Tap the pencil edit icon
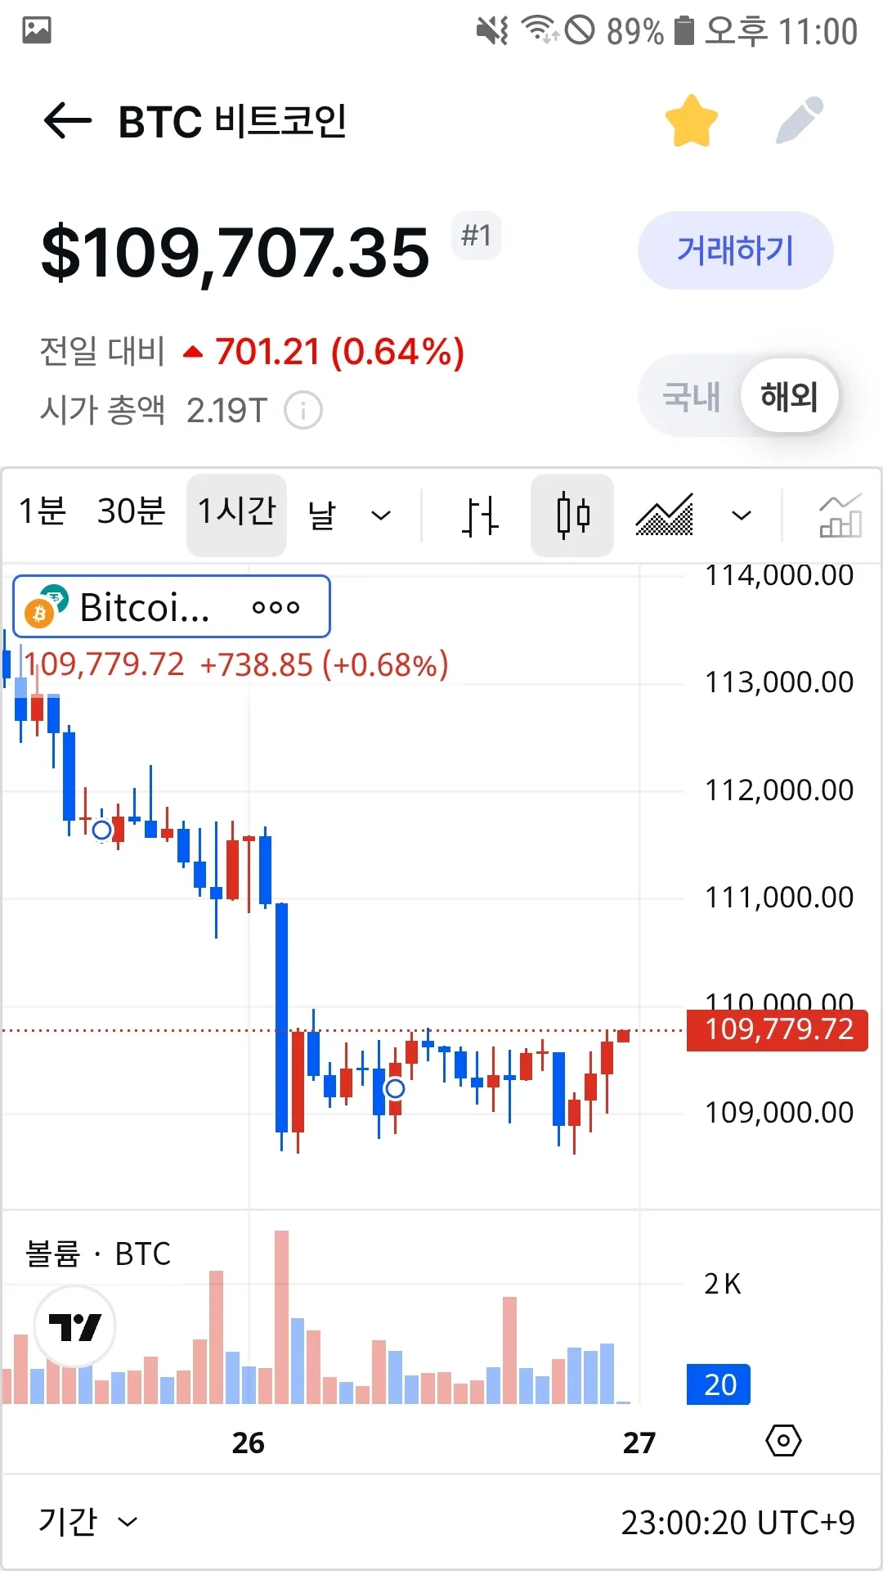The width and height of the screenshot is (883, 1571). [800, 121]
